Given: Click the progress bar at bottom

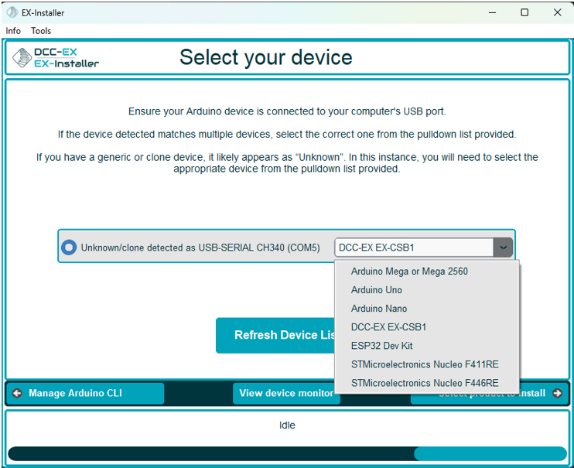Looking at the screenshot, I should 287,453.
